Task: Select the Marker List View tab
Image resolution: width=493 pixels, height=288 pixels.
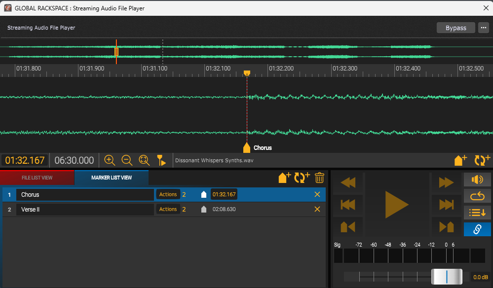Action: (112, 178)
